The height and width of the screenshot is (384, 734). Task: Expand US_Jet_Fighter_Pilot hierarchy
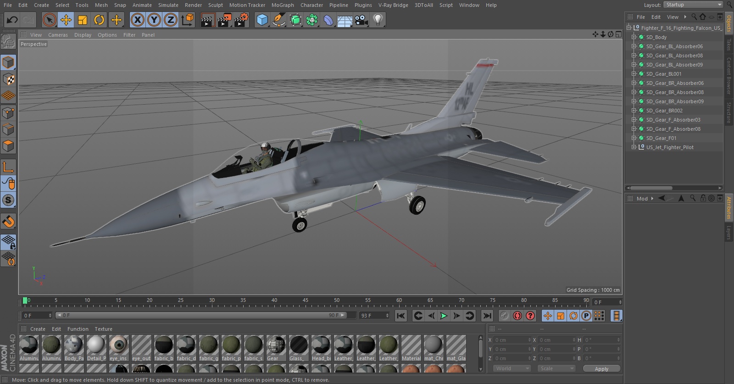634,147
